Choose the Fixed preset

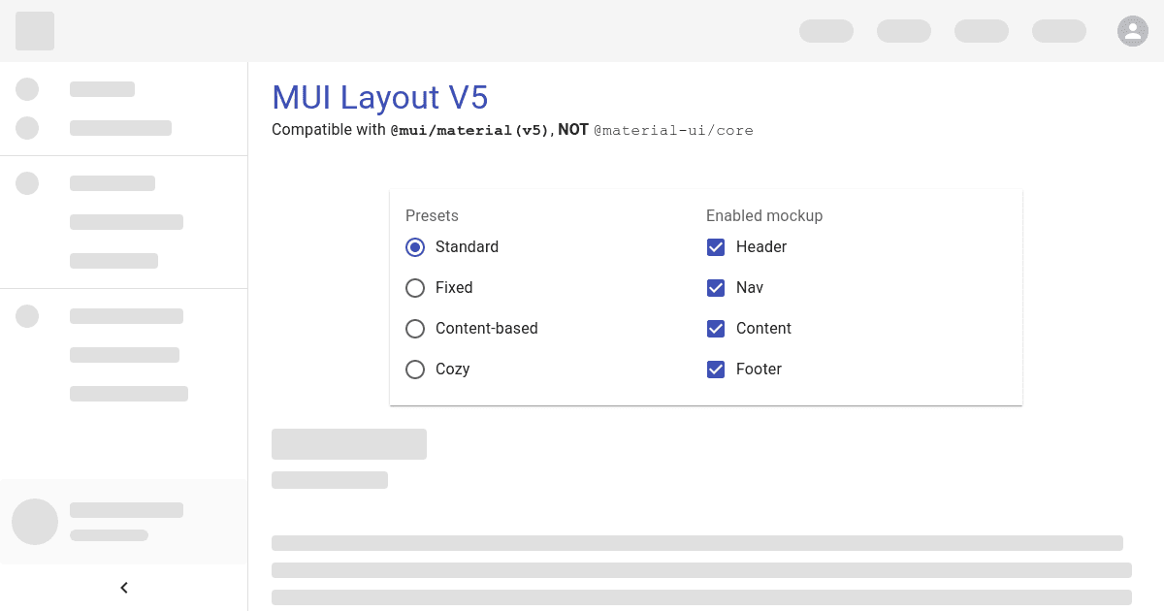(415, 288)
